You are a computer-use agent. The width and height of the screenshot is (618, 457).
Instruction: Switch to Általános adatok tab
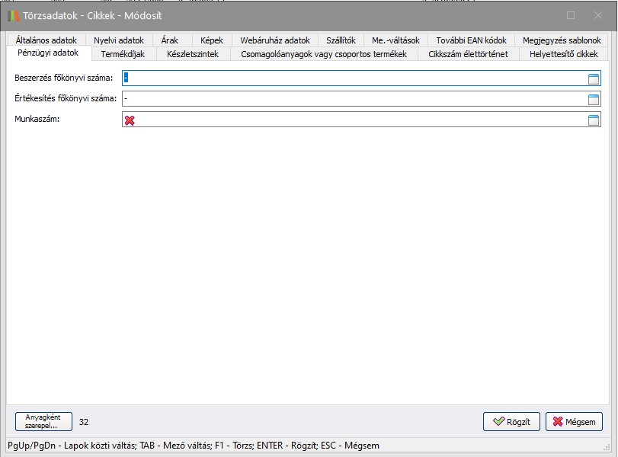pos(46,40)
